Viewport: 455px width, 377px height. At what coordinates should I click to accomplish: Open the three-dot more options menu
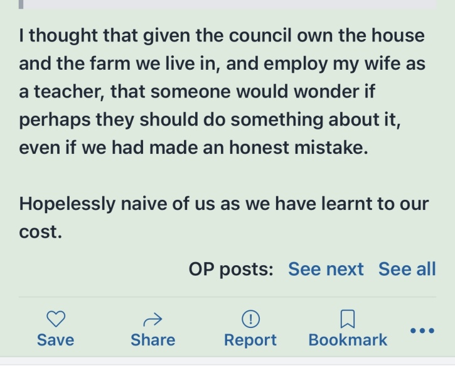coord(422,330)
